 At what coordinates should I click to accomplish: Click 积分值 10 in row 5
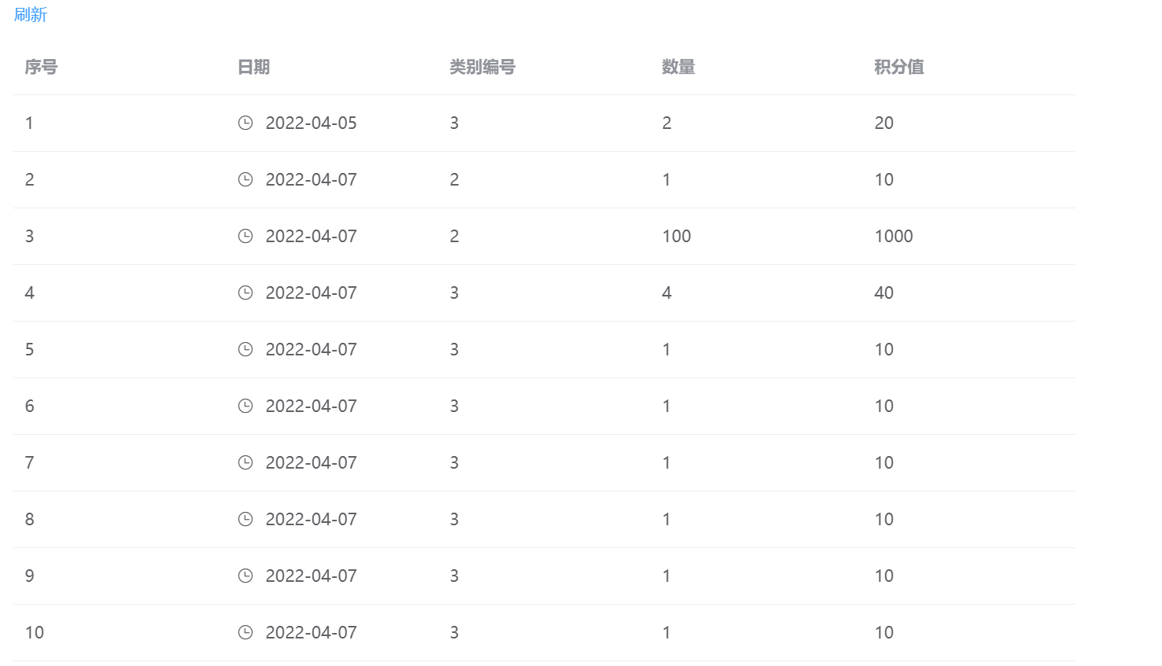884,349
